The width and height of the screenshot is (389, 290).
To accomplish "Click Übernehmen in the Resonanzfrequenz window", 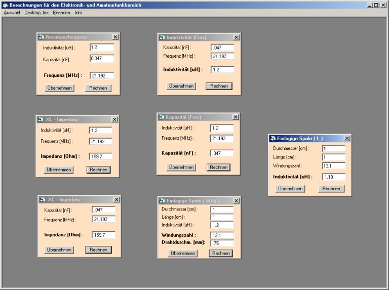I will click(x=60, y=88).
